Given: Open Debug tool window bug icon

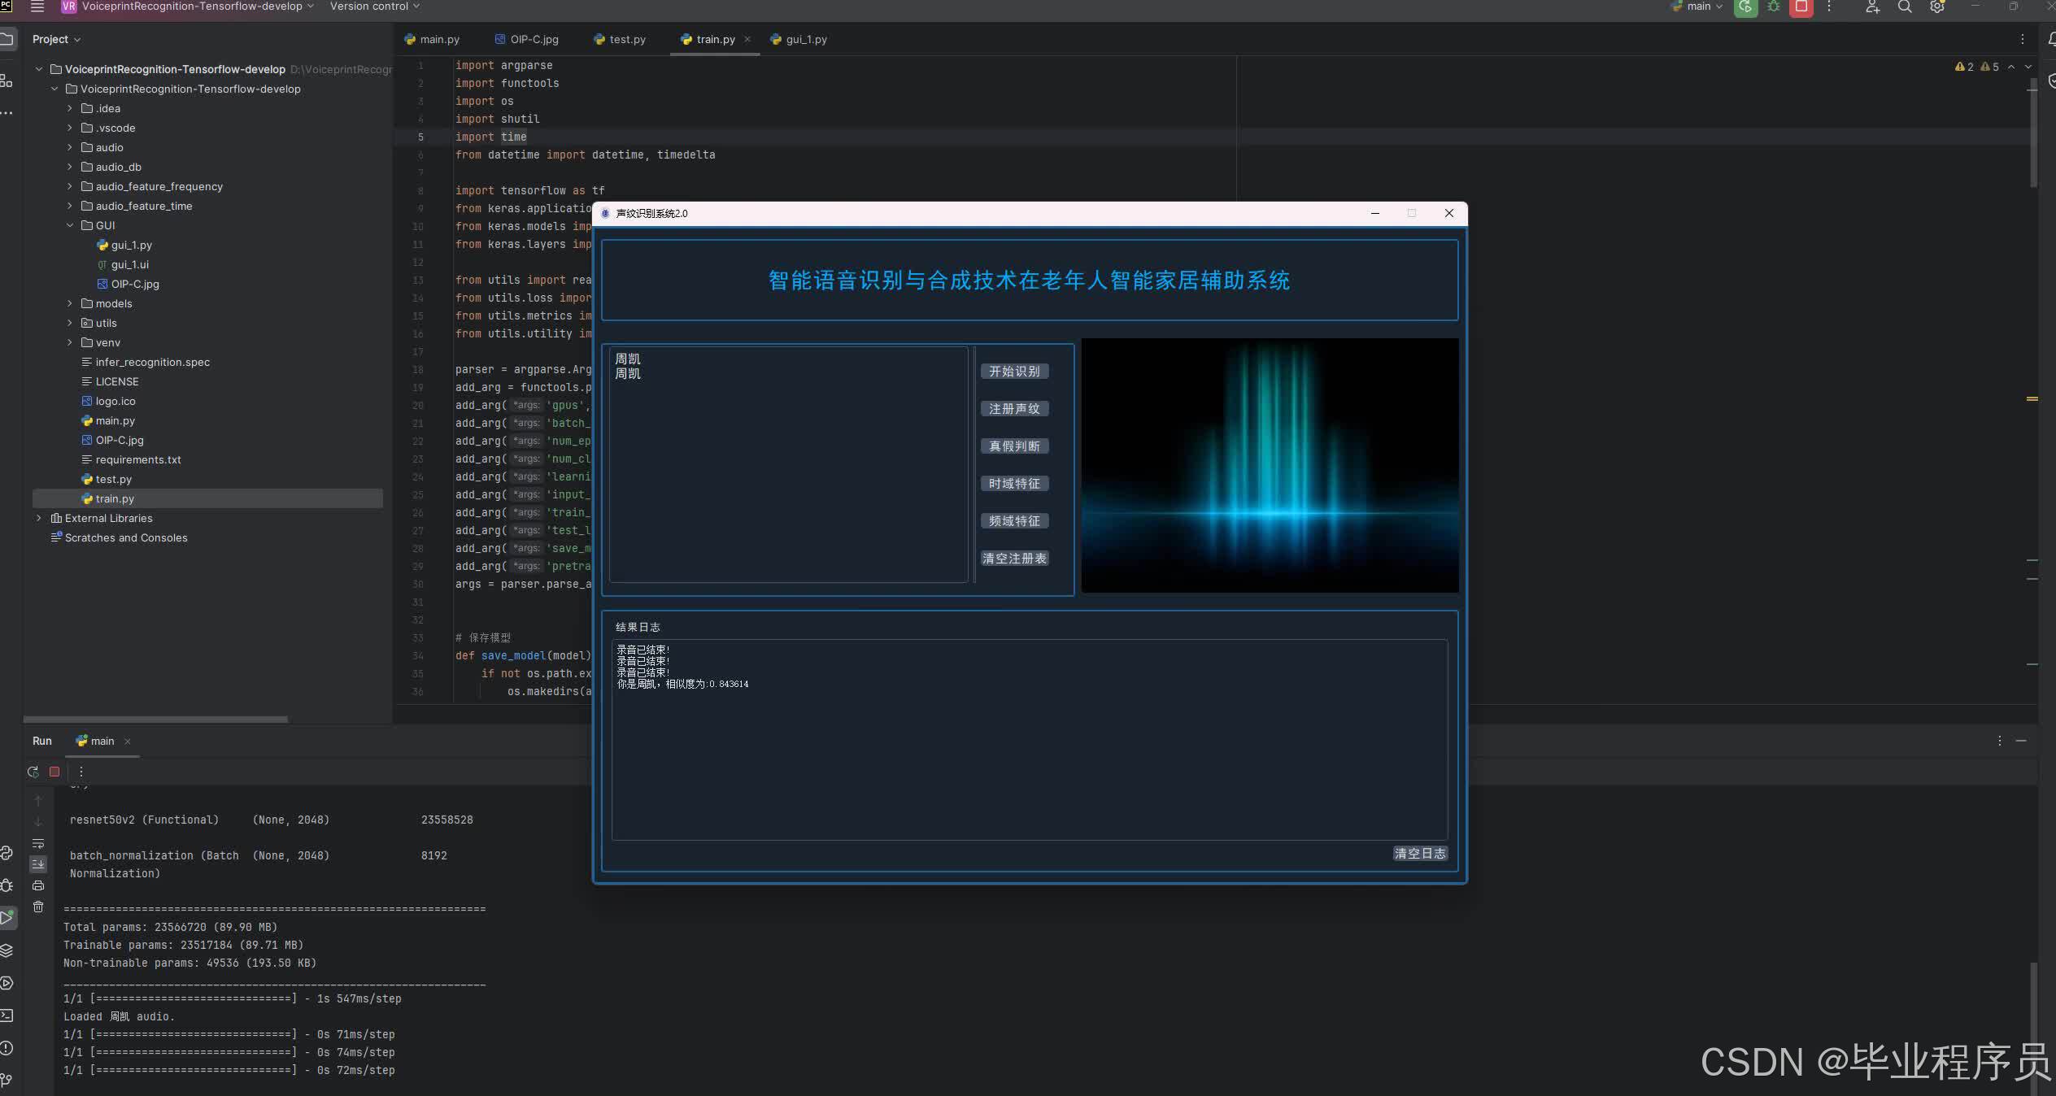Looking at the screenshot, I should pyautogui.click(x=7, y=885).
